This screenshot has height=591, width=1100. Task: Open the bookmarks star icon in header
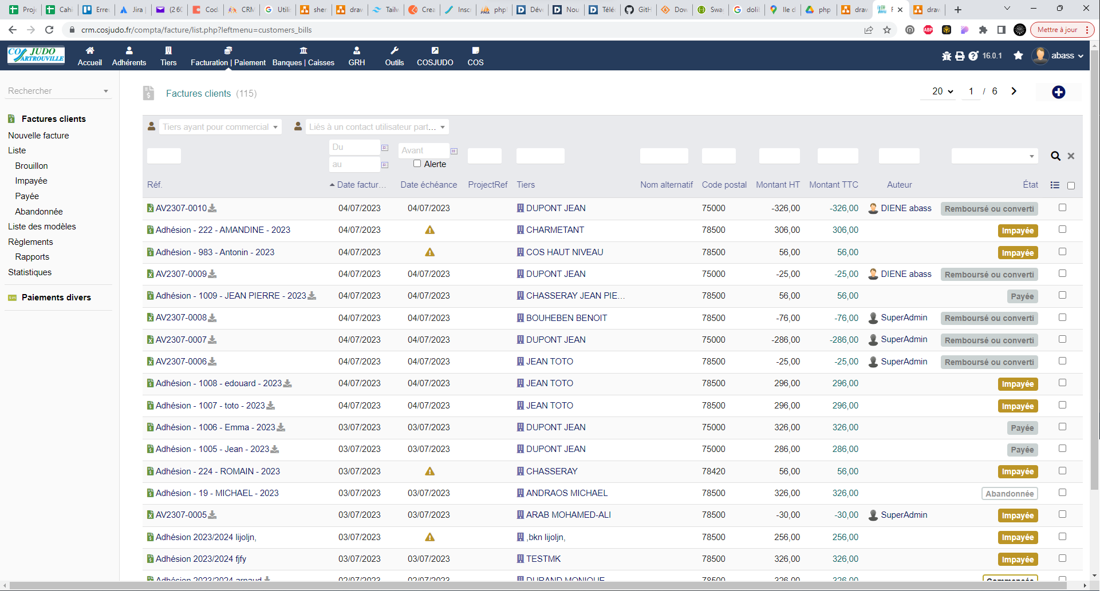(1018, 55)
